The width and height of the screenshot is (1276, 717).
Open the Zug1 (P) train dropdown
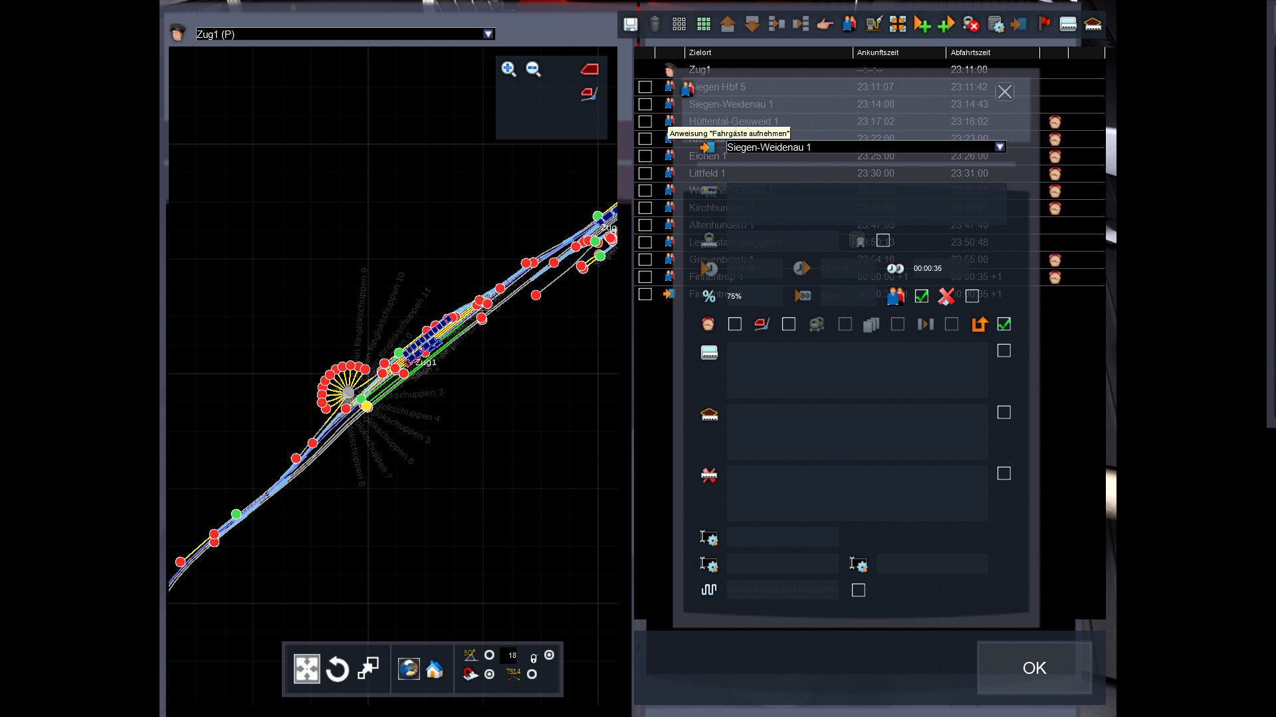click(x=488, y=35)
